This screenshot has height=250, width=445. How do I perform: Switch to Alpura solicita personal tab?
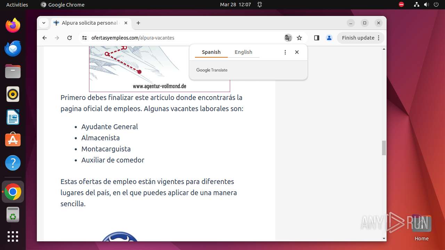click(x=90, y=23)
